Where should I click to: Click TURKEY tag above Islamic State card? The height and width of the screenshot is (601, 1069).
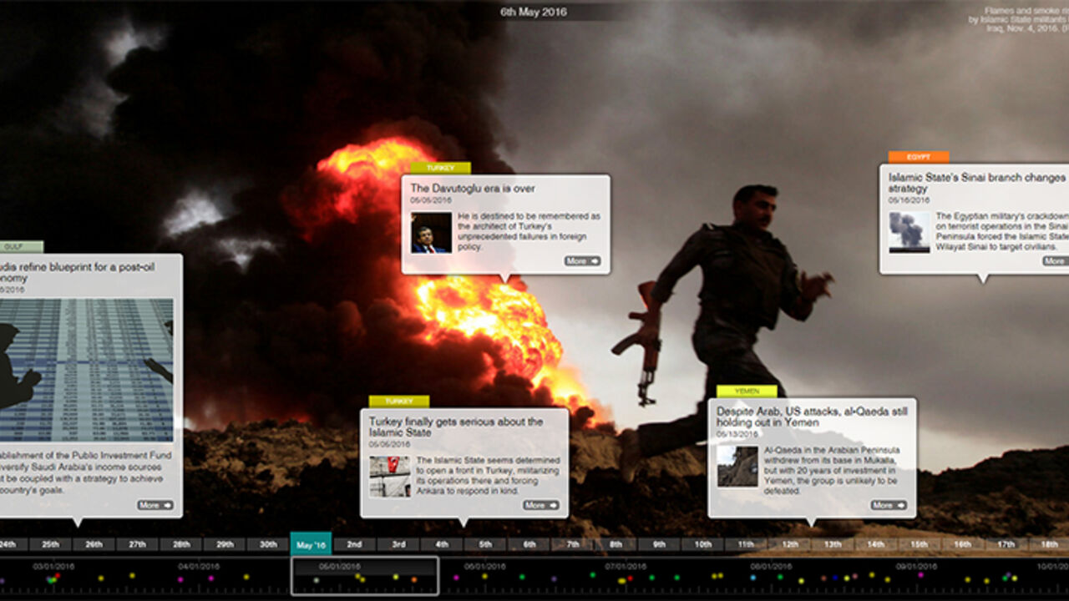[399, 402]
